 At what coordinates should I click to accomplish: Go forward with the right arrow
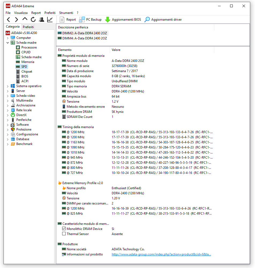[16, 20]
